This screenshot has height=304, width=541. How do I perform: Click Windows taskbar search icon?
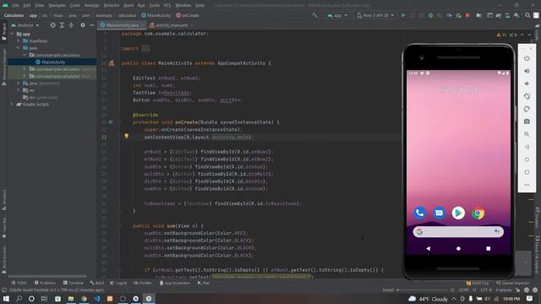click(19, 298)
